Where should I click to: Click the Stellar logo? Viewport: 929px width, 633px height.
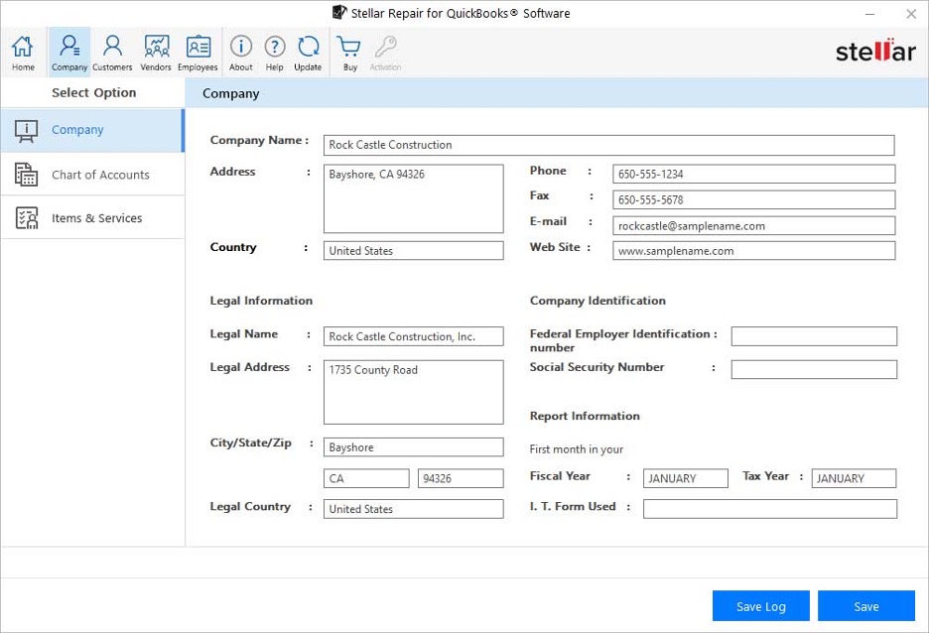click(875, 52)
